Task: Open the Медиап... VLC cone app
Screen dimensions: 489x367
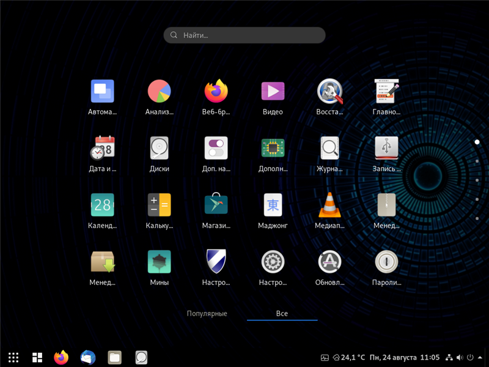Action: 329,210
